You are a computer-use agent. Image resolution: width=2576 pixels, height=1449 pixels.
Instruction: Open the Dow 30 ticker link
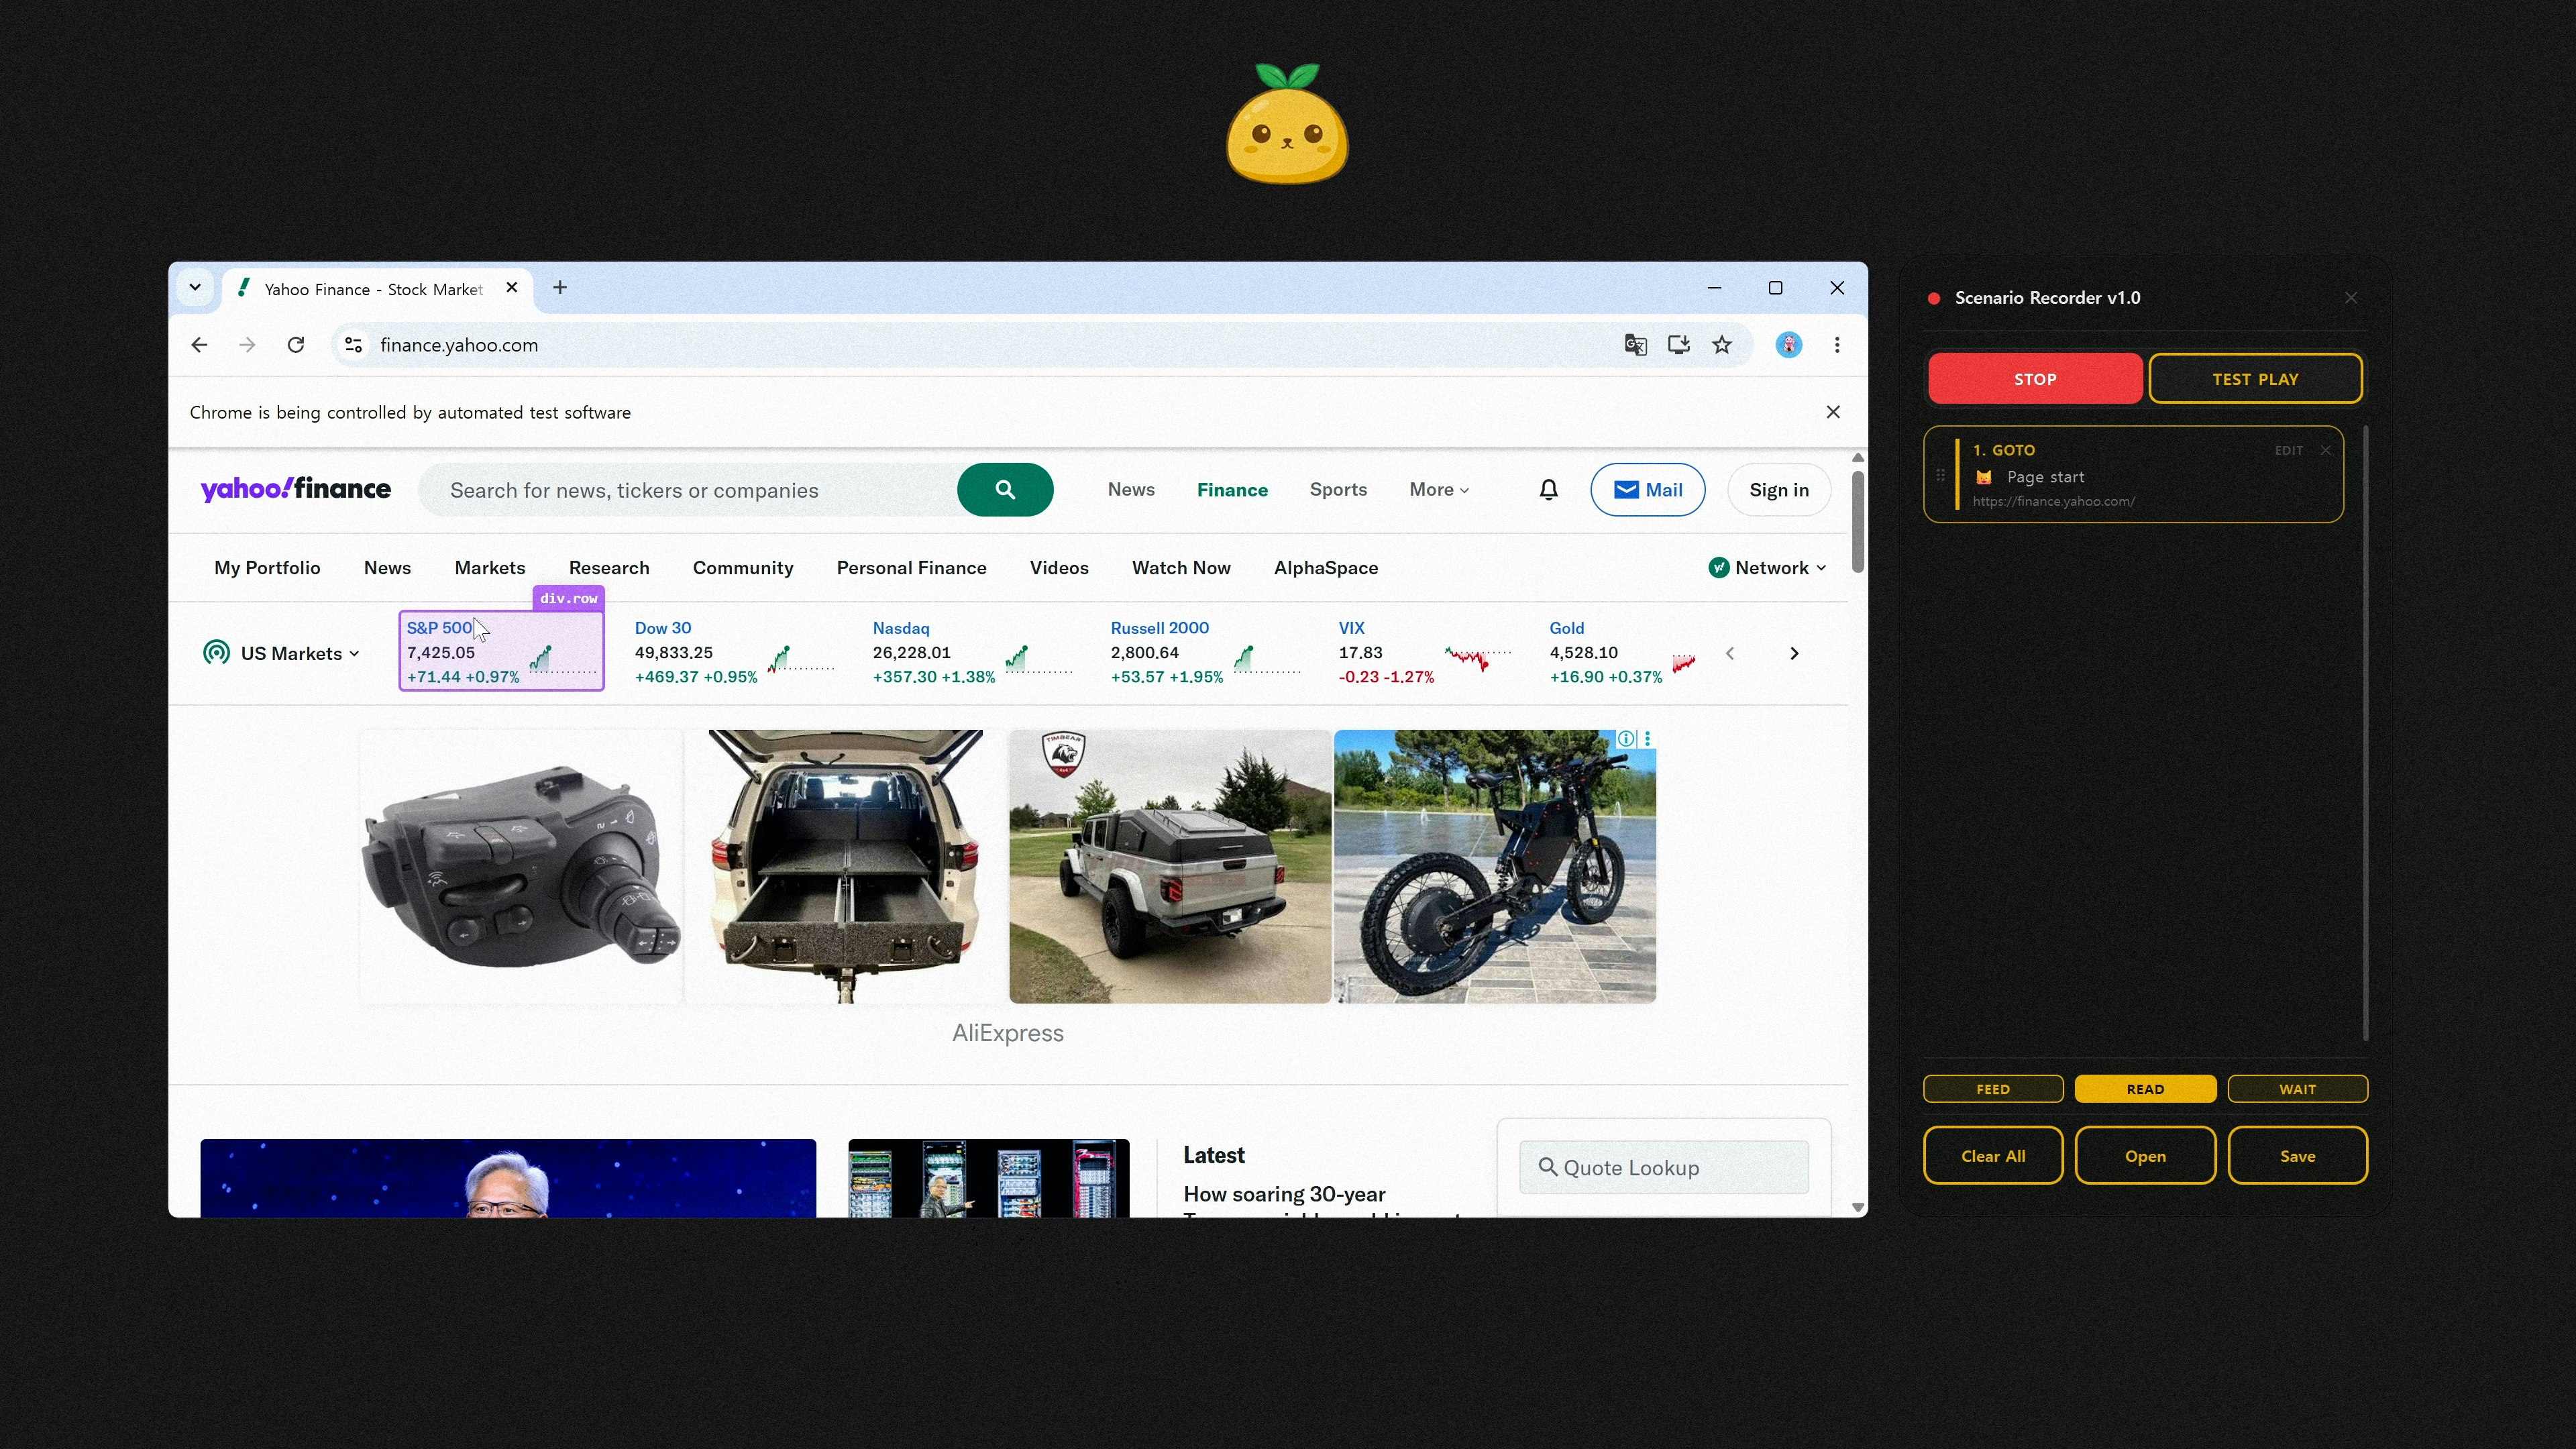(663, 628)
